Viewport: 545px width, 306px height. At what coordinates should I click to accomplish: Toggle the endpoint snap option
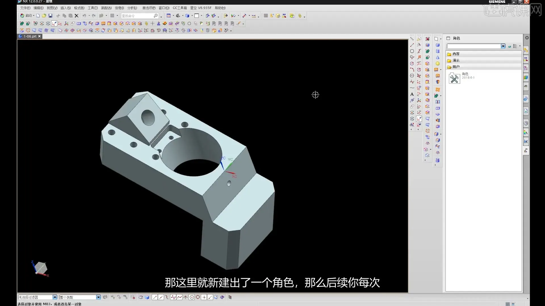(155, 297)
